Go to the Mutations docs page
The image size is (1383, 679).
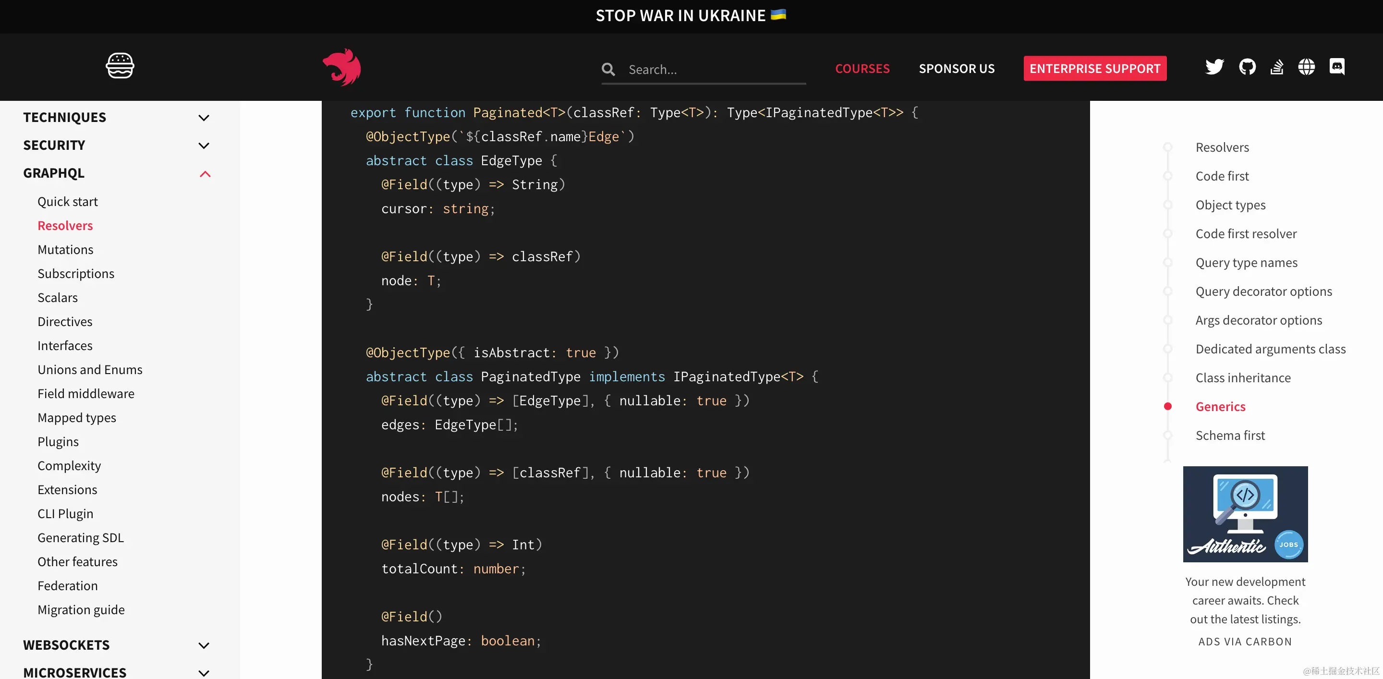click(x=65, y=250)
